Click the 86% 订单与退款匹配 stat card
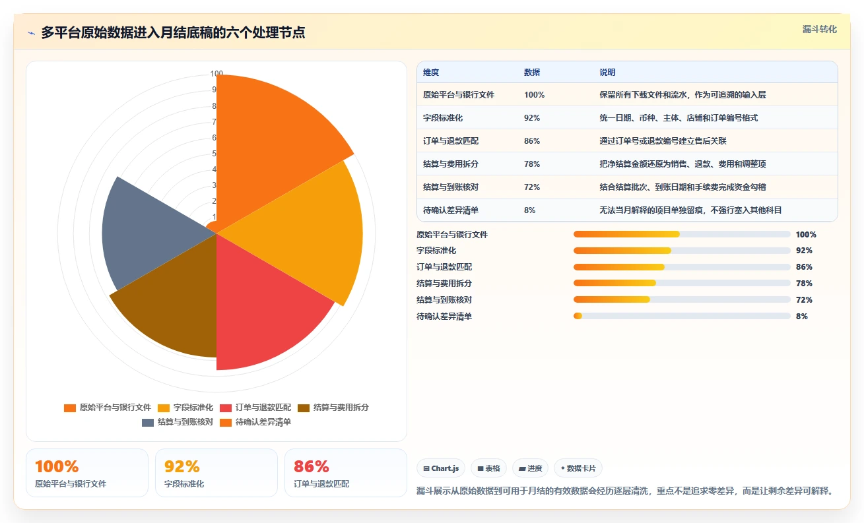This screenshot has height=523, width=864. pyautogui.click(x=346, y=473)
